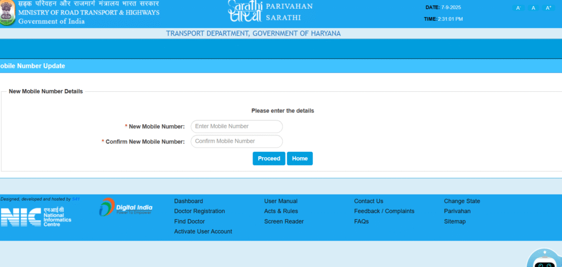Screen dimensions: 562x267
Task: Open Feedback / Complaints link
Action: click(384, 211)
